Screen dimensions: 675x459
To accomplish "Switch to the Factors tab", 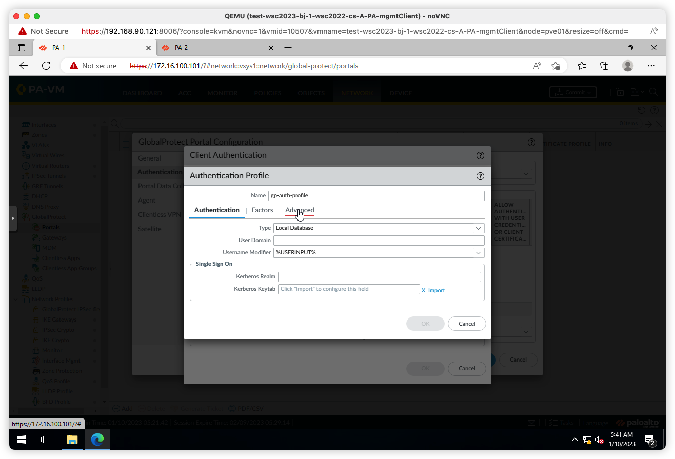I will pos(262,210).
